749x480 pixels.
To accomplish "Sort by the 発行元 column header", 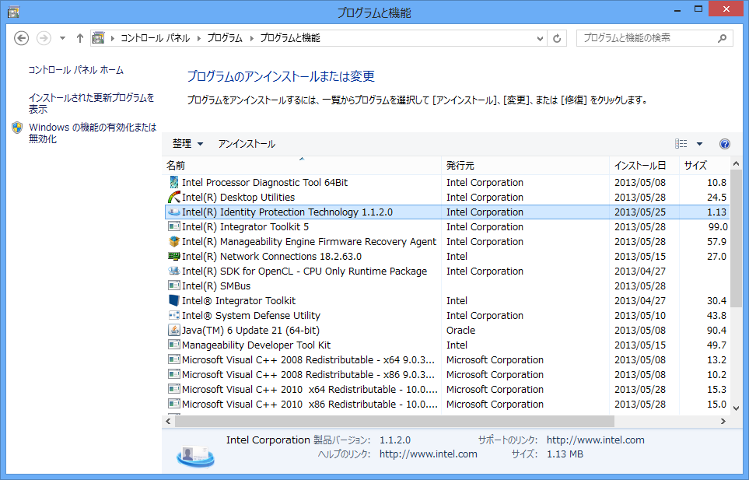I will pos(526,165).
